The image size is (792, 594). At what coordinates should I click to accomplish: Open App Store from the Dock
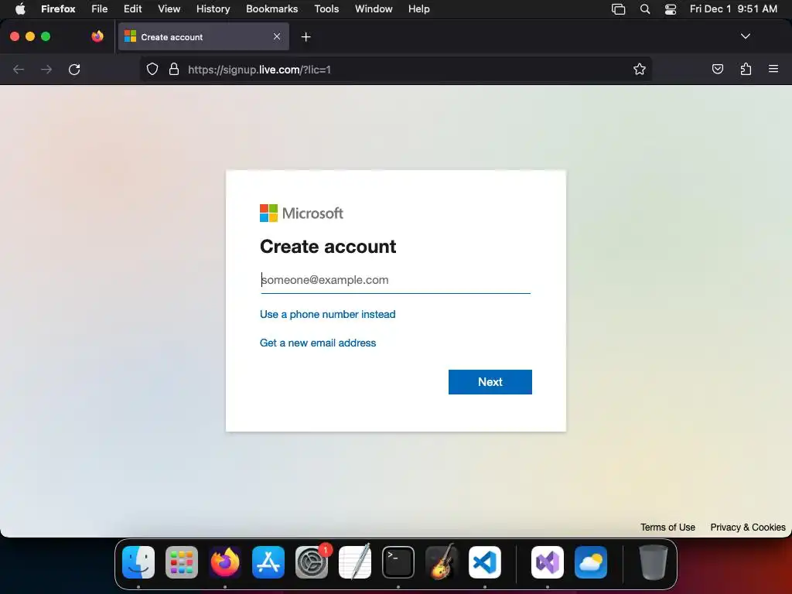coord(268,562)
